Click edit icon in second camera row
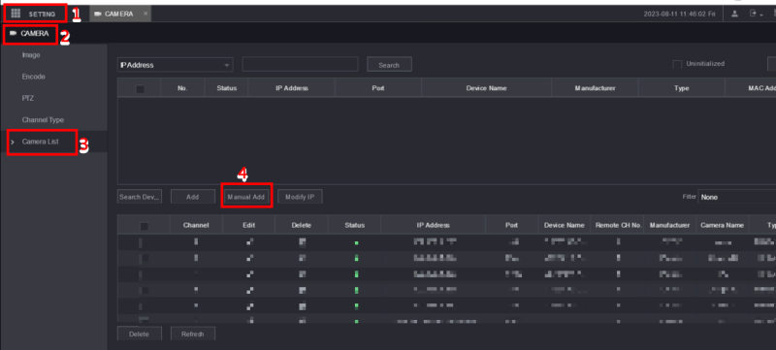 click(249, 258)
